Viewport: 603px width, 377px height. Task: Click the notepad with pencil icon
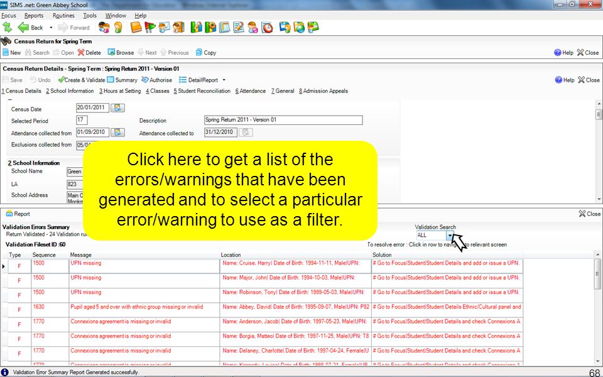[x=239, y=27]
